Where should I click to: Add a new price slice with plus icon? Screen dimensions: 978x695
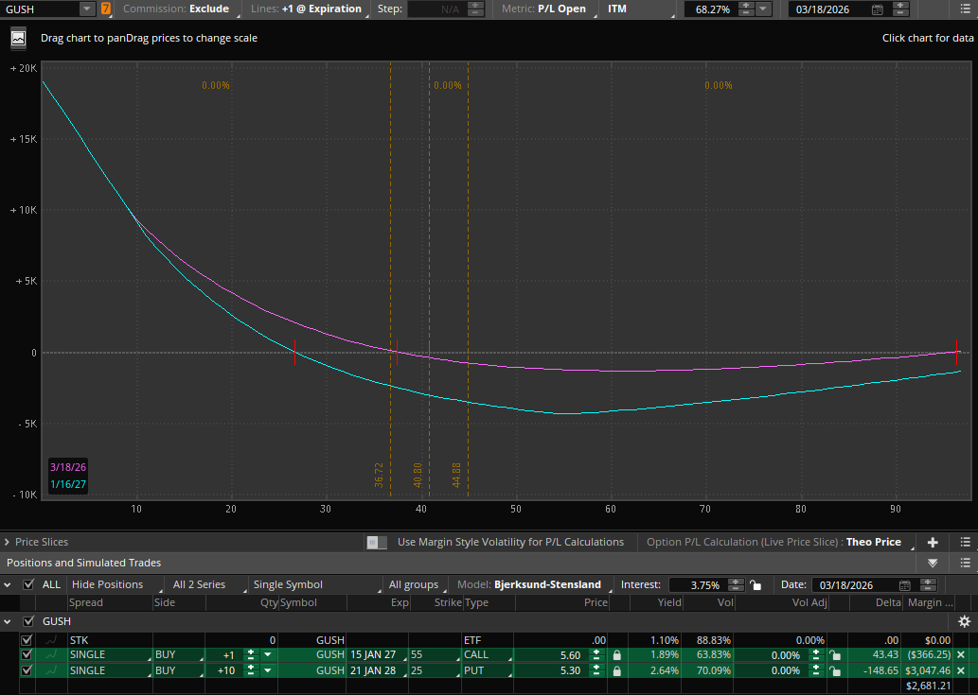point(933,541)
